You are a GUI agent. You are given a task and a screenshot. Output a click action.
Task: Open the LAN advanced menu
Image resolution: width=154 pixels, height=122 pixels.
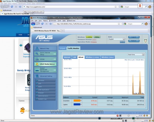point(45,83)
